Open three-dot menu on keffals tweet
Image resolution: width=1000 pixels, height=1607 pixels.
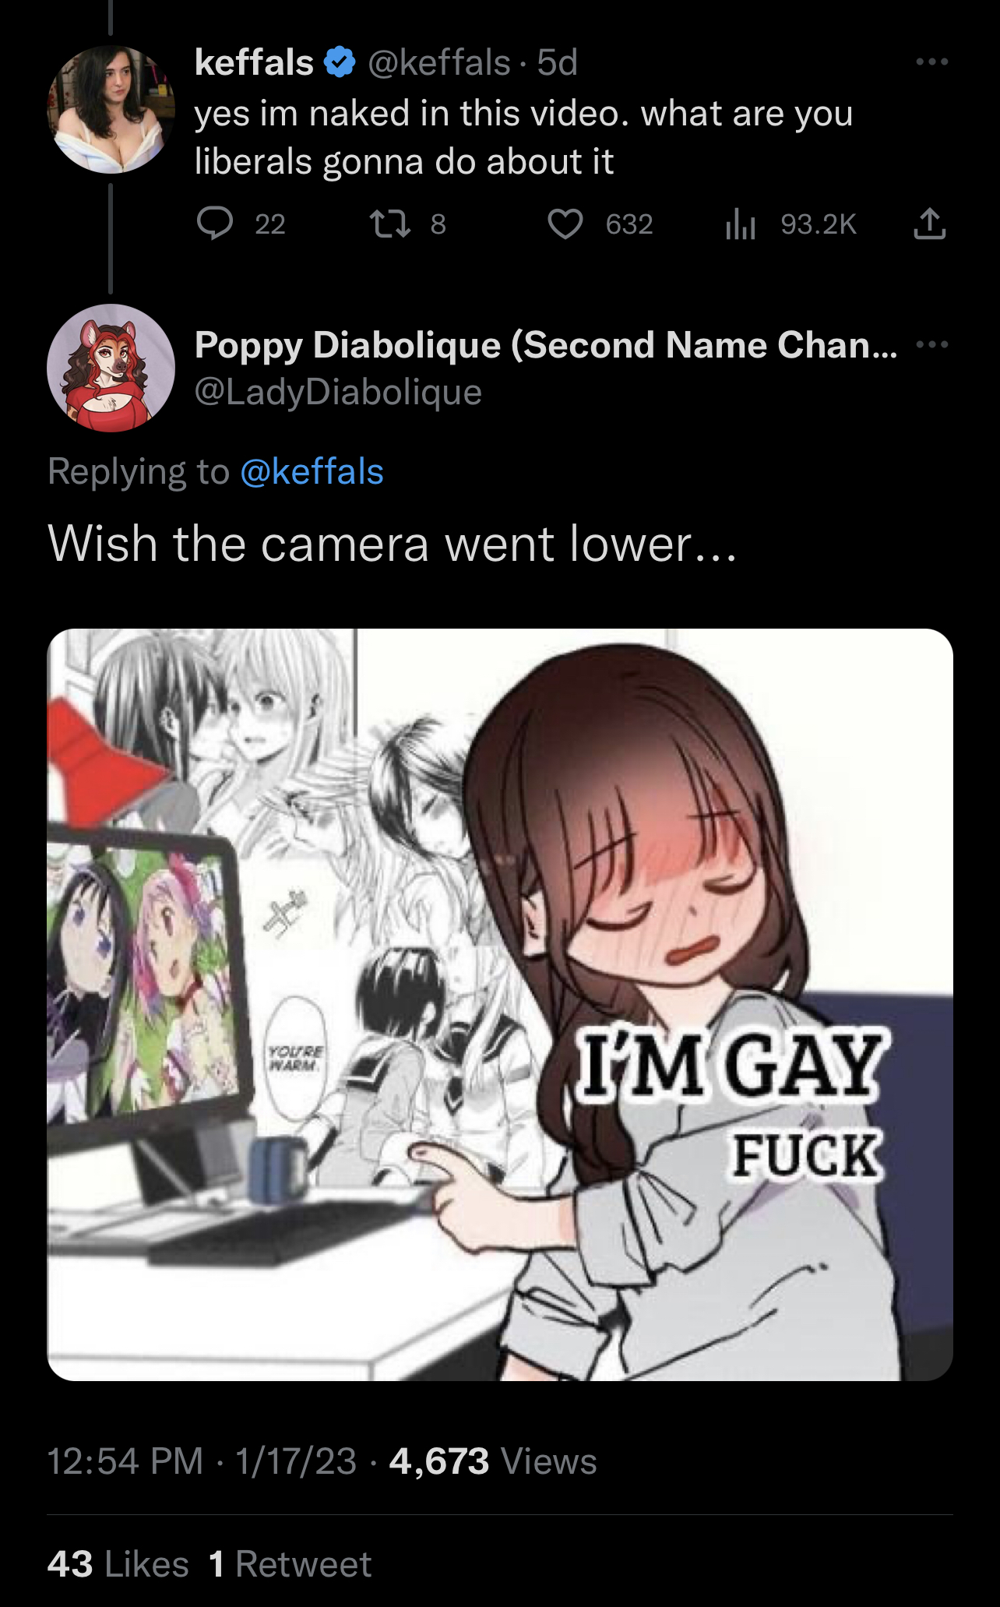pos(932,62)
